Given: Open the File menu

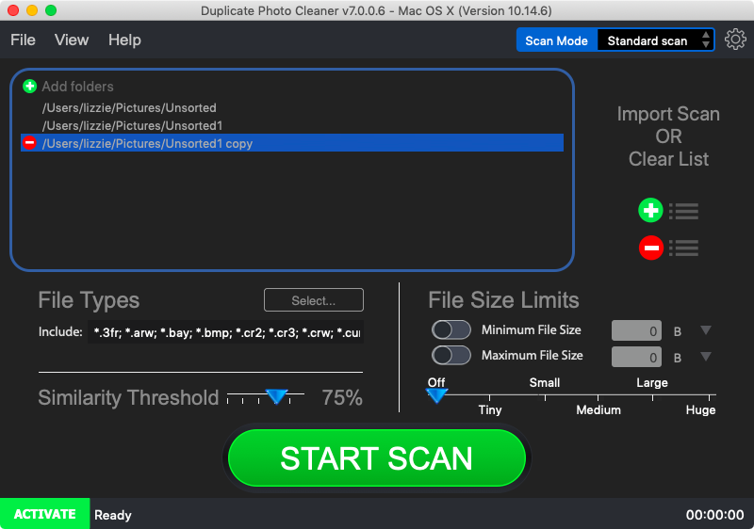Looking at the screenshot, I should [23, 40].
